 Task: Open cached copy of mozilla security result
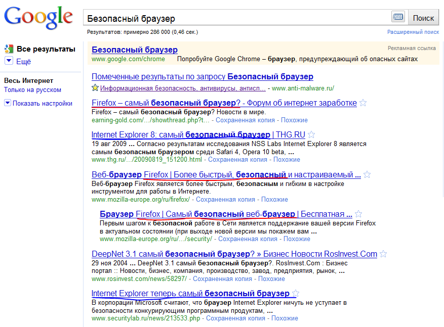pyautogui.click(x=248, y=239)
